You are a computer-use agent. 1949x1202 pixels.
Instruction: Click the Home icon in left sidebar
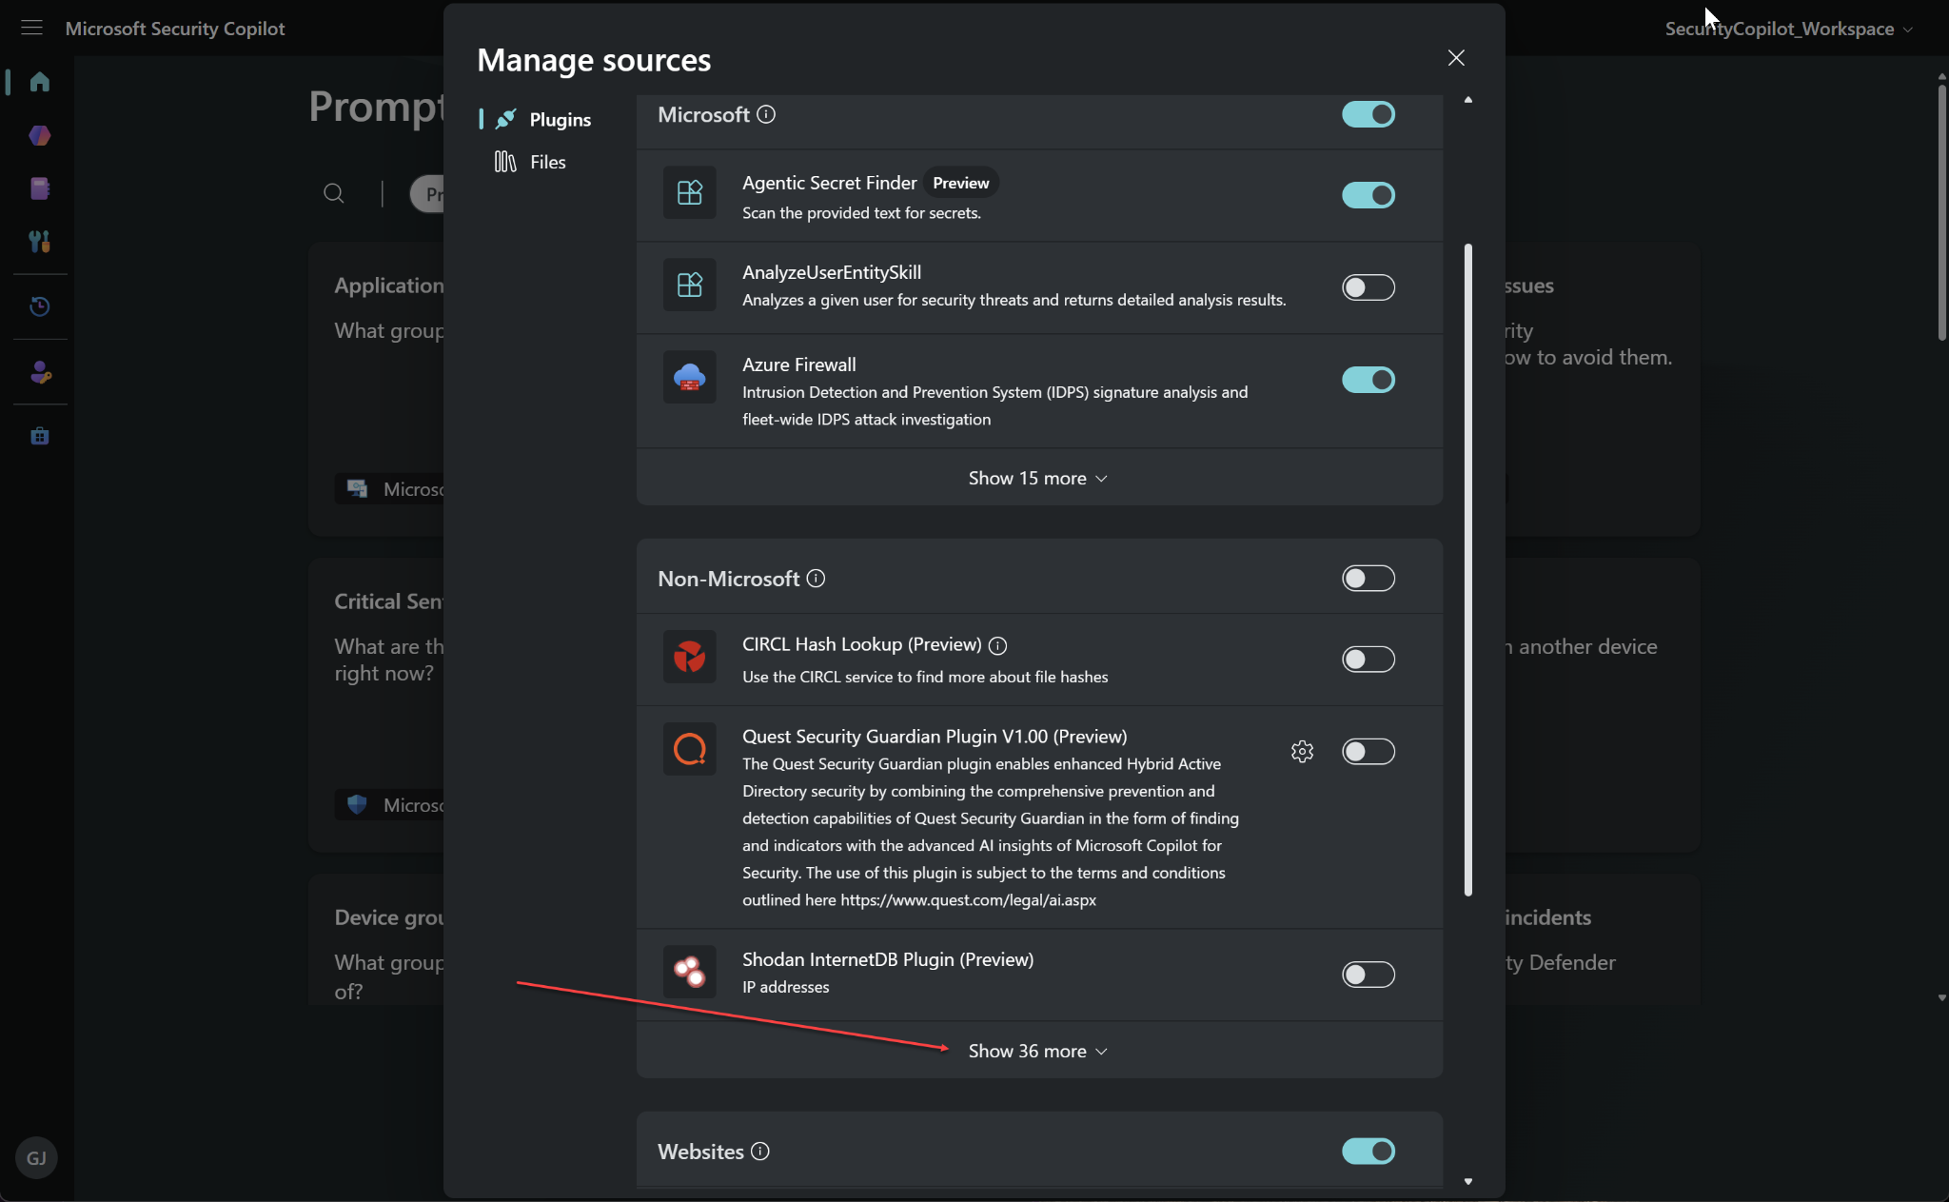pos(39,82)
